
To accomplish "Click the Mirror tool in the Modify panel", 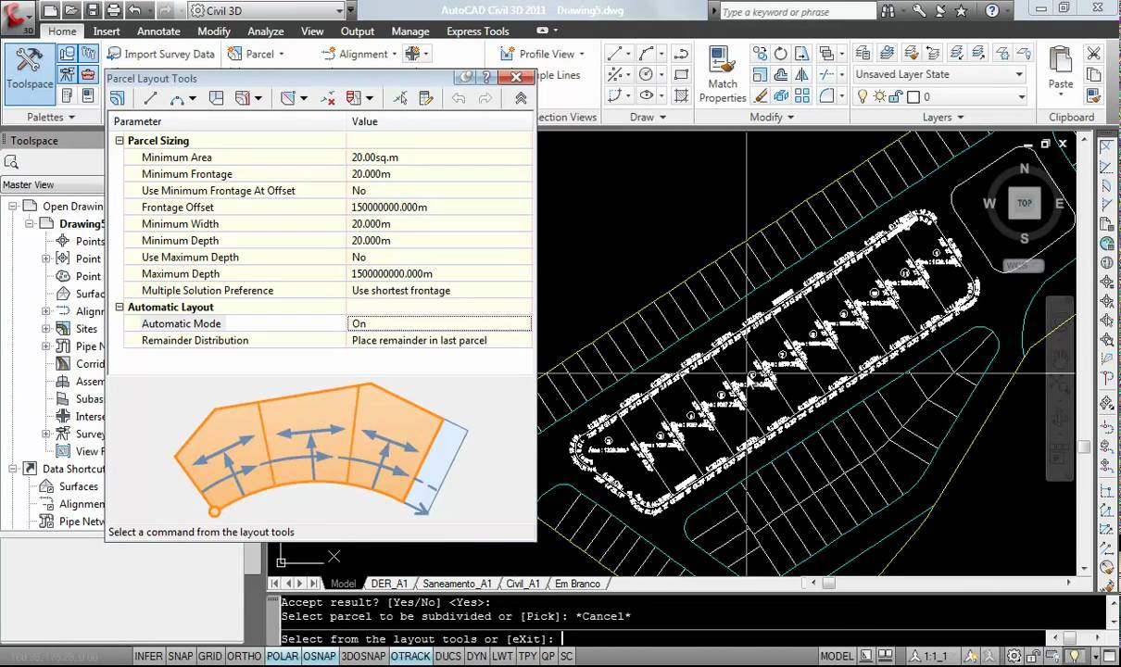I will pyautogui.click(x=802, y=75).
